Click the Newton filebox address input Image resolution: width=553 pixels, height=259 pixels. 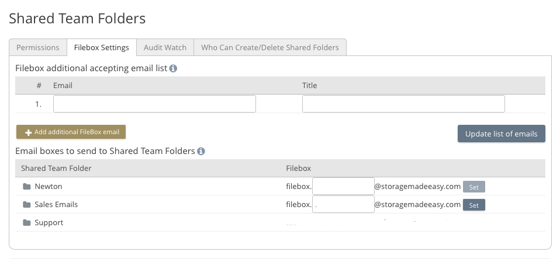[343, 186]
